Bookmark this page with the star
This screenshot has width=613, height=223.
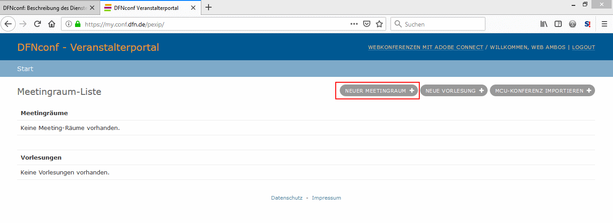(379, 24)
